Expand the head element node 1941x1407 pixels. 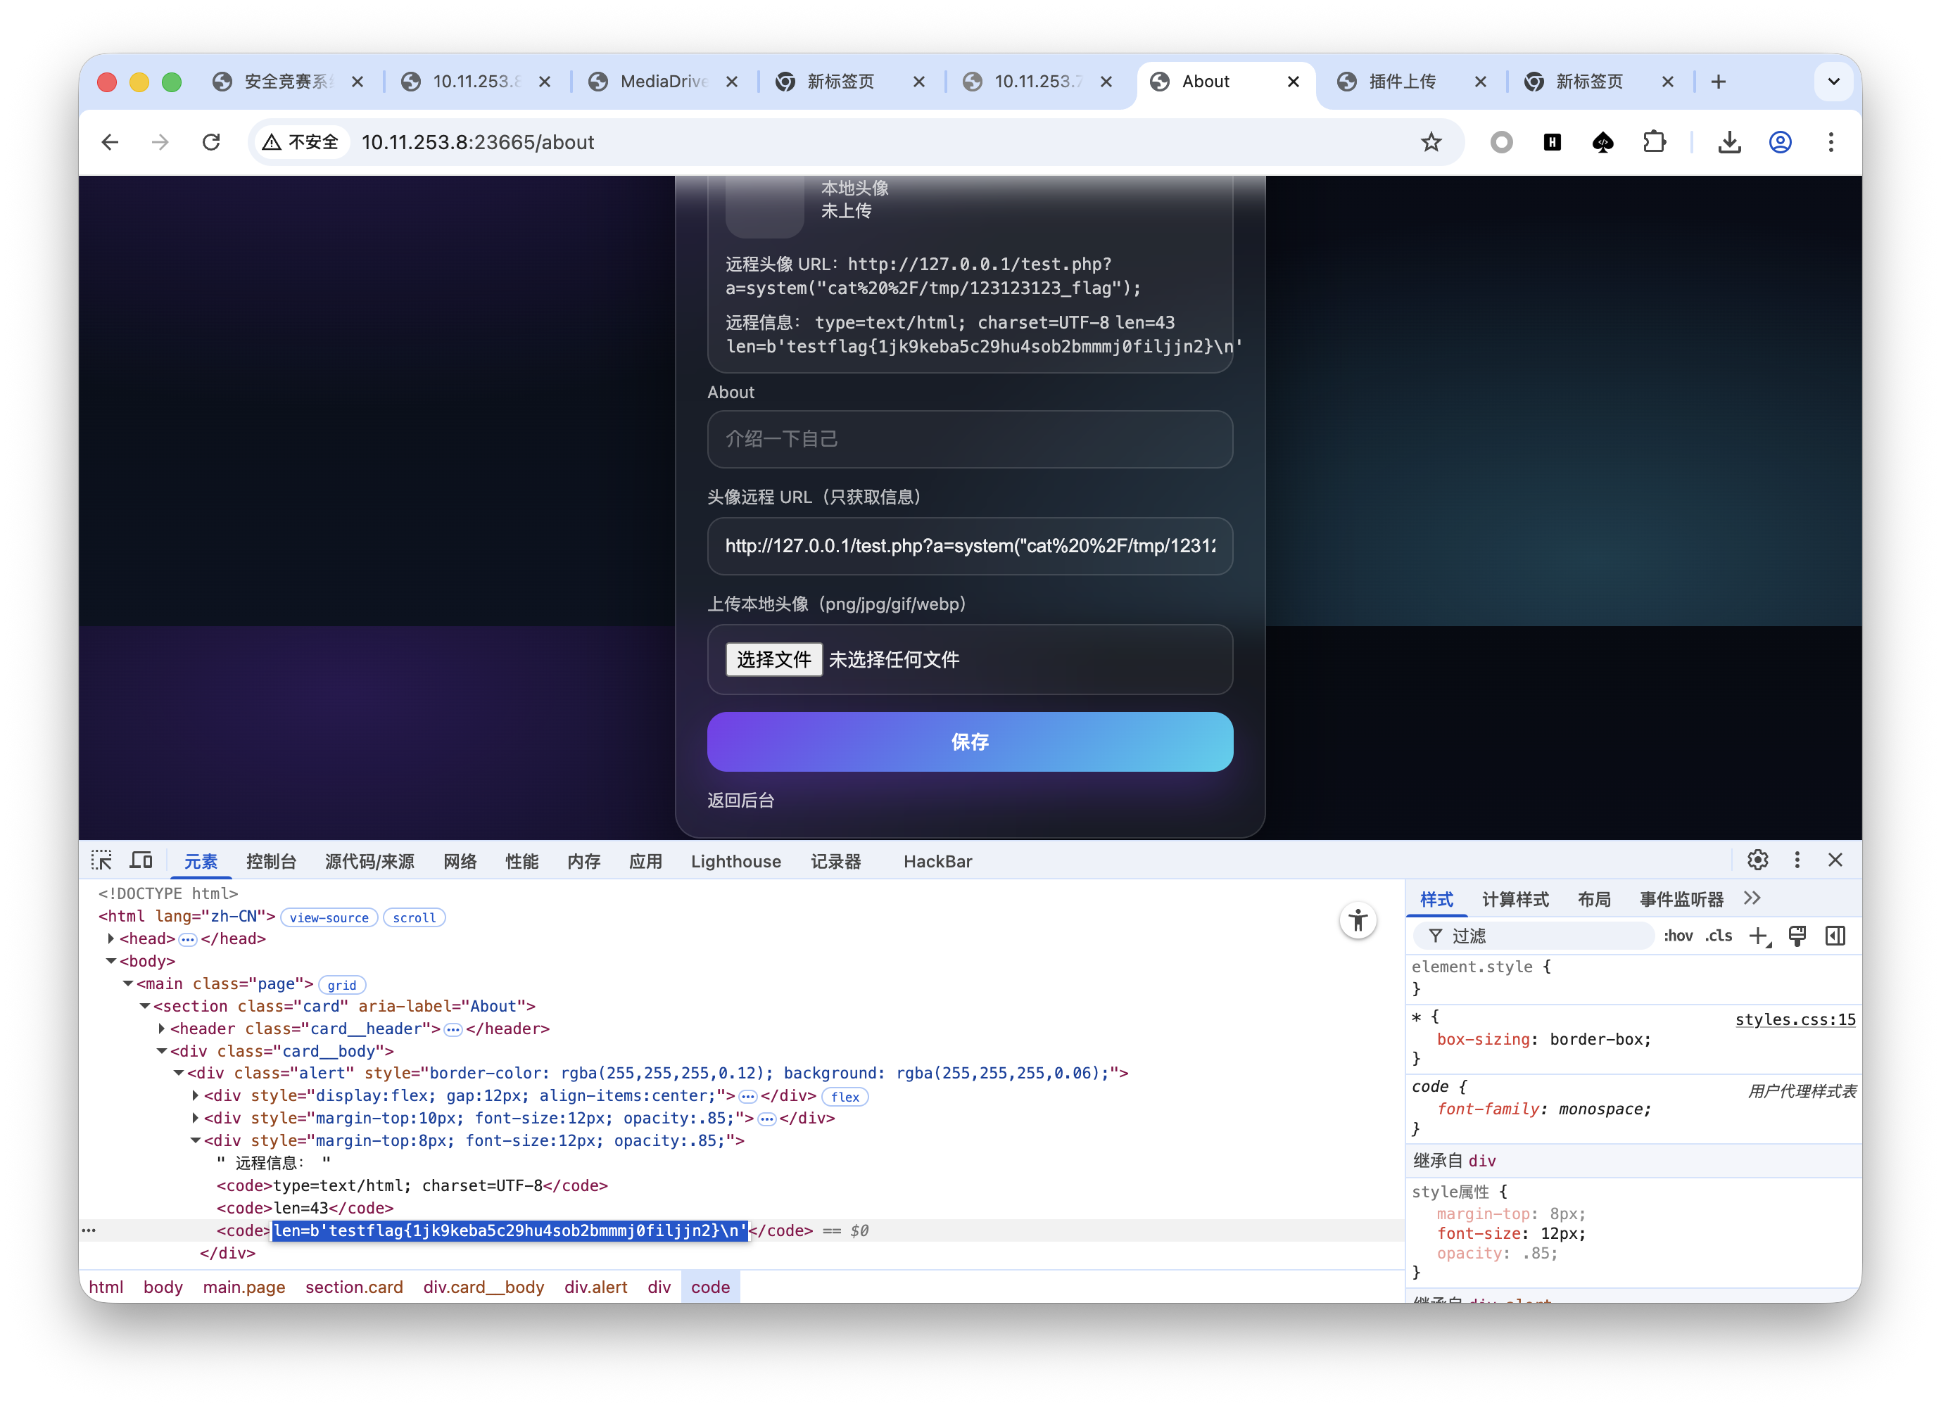click(x=111, y=939)
